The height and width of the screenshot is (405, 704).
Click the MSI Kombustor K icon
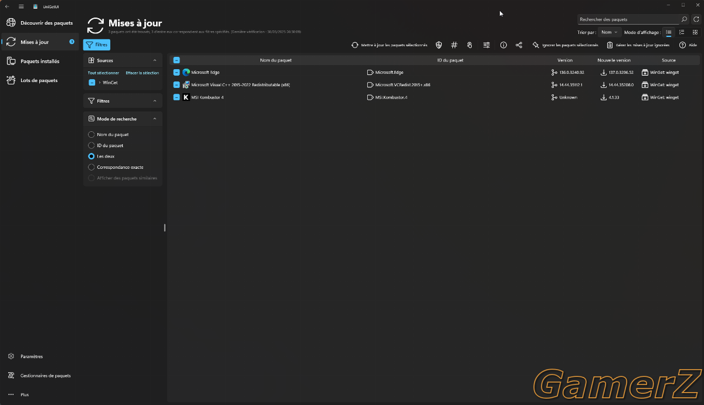pos(186,97)
